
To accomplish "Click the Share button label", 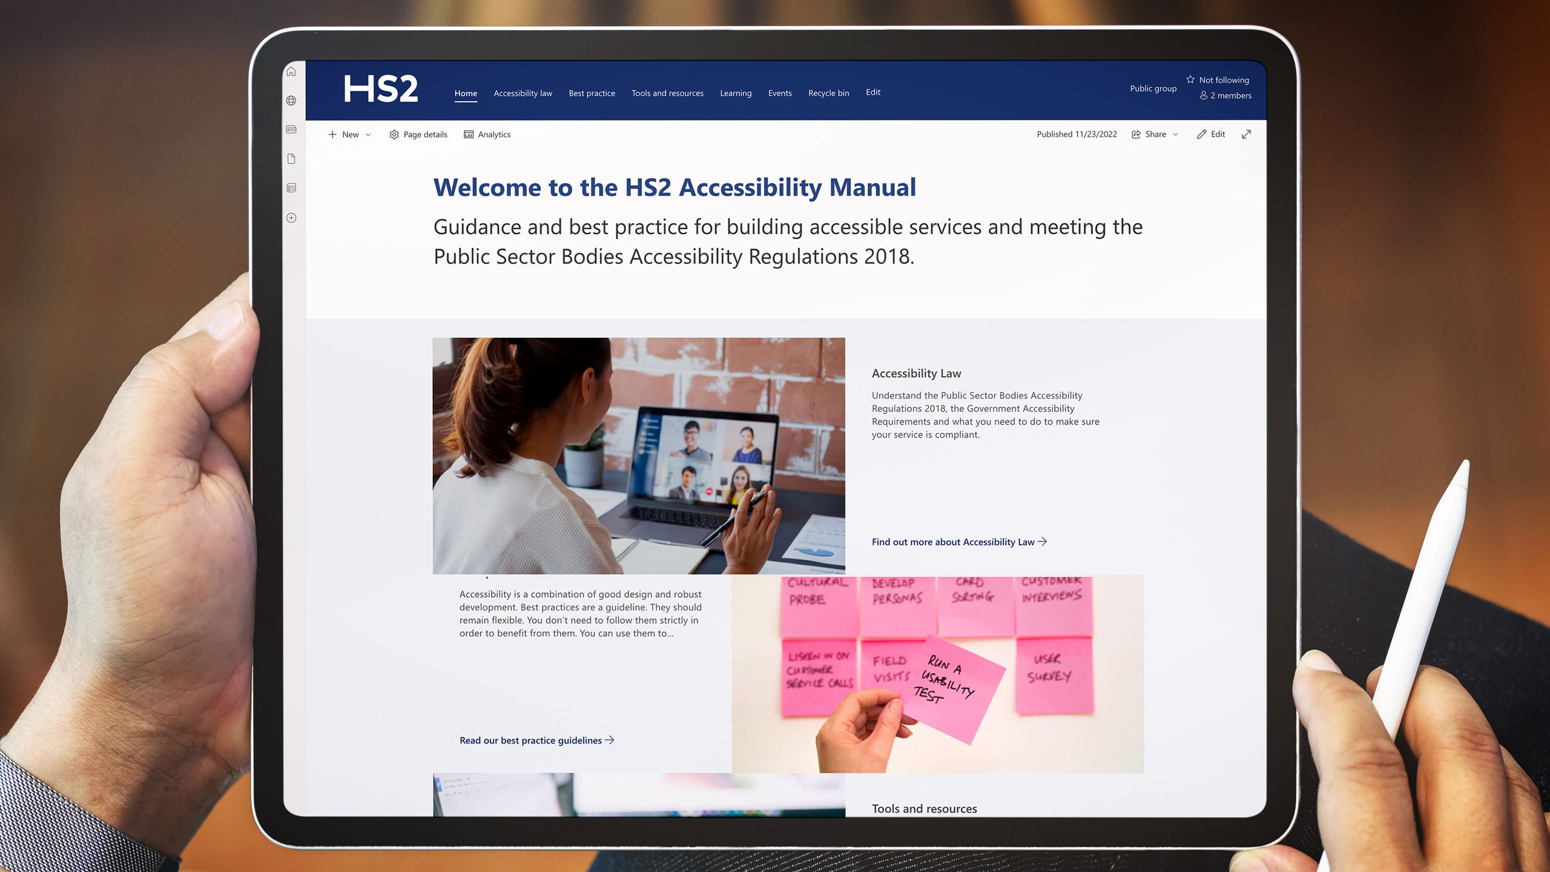I will click(x=1155, y=134).
